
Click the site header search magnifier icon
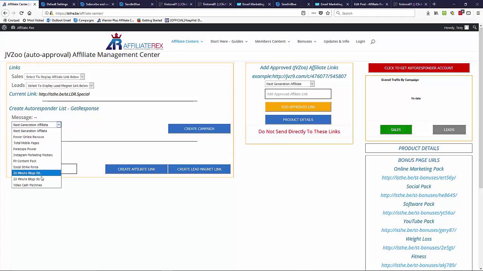coord(373,41)
